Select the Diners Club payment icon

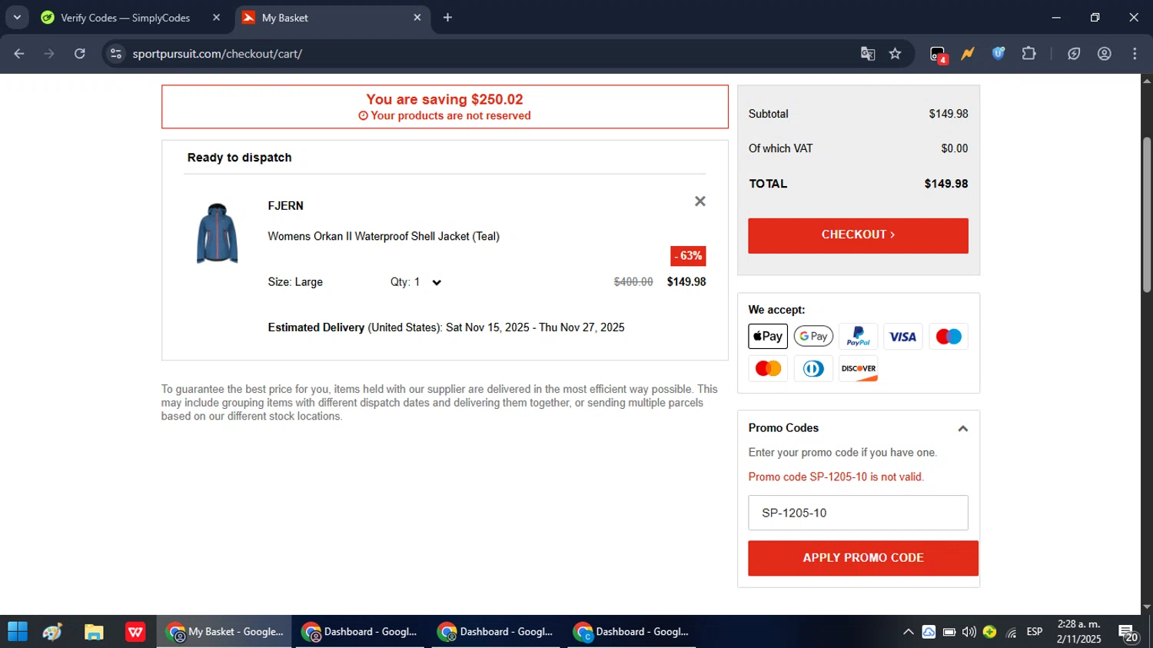(x=813, y=369)
